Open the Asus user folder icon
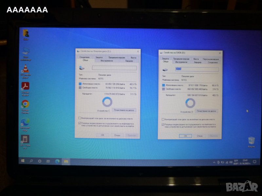This screenshot has height=196, width=262. [26, 33]
